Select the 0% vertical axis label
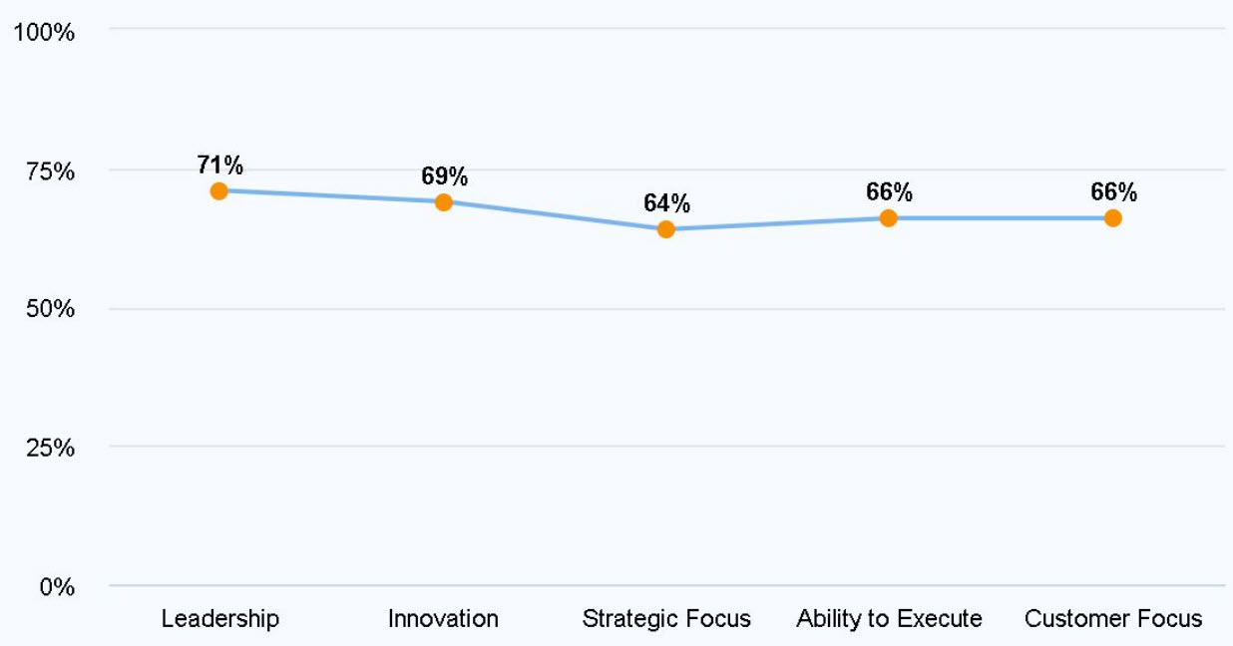Screen dimensions: 1233x646 (x=58, y=587)
